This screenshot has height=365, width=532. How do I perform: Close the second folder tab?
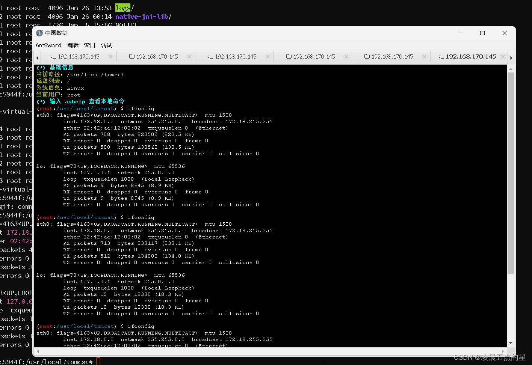[x=346, y=57]
